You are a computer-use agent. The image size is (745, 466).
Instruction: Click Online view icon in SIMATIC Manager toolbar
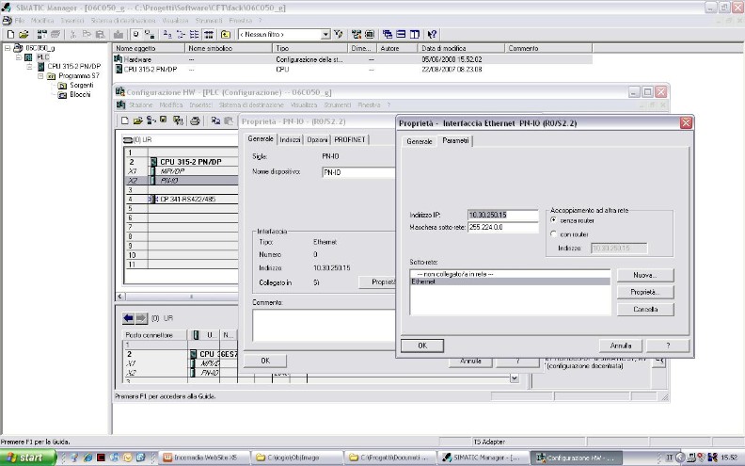(135, 34)
